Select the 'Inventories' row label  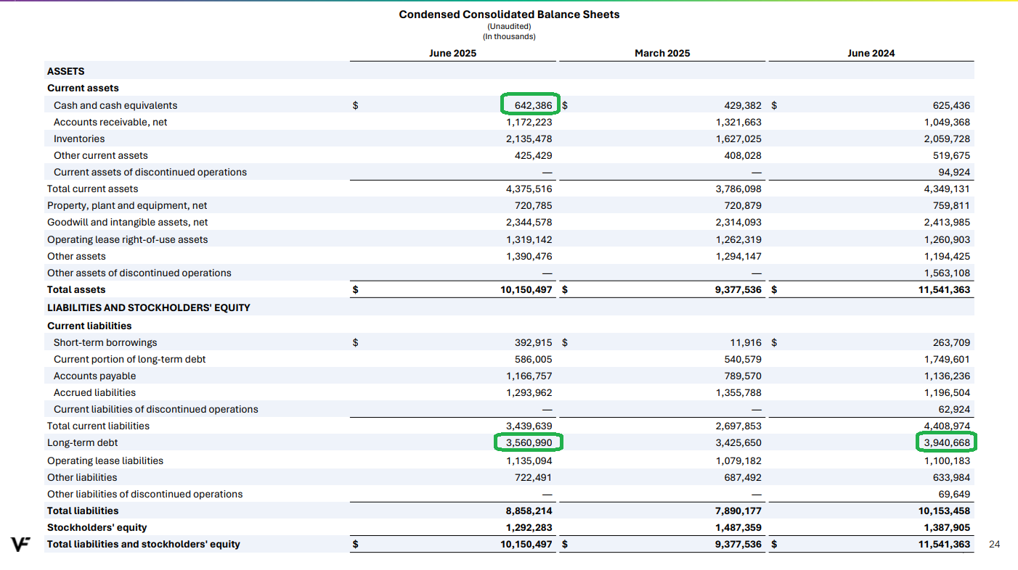pyautogui.click(x=79, y=139)
